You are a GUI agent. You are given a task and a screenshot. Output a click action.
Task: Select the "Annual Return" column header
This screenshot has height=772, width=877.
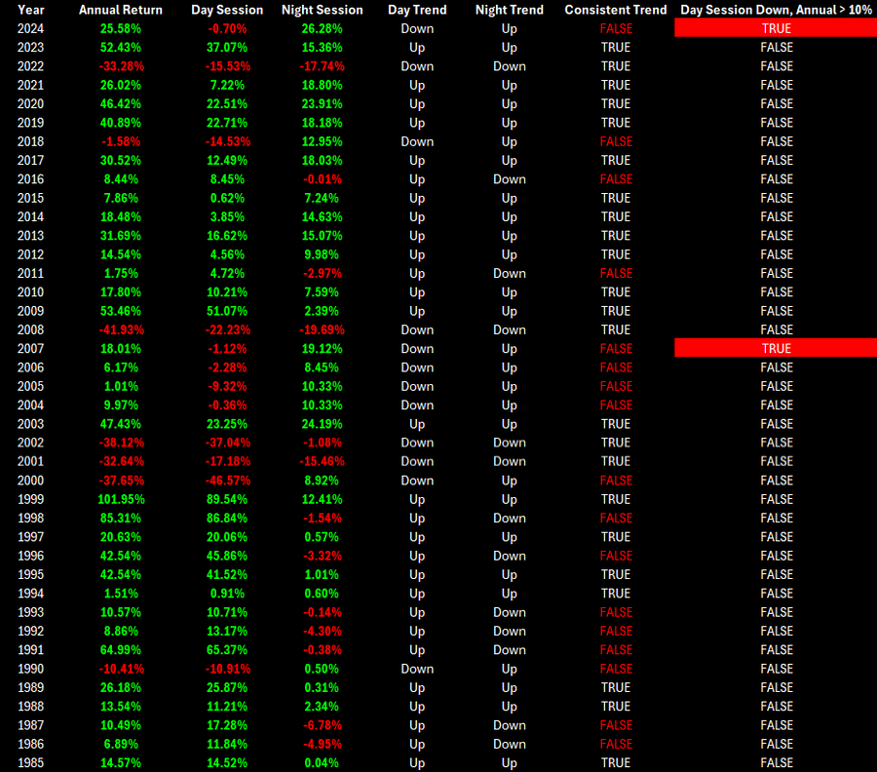121,10
